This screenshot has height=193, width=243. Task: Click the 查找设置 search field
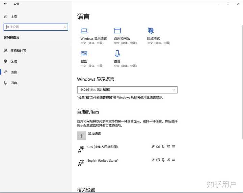click(x=36, y=27)
